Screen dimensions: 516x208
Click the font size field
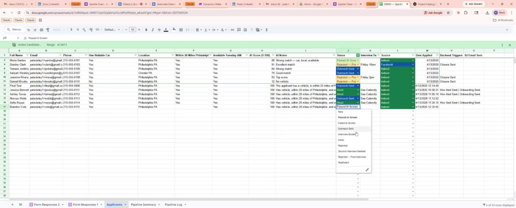[x=132, y=29]
